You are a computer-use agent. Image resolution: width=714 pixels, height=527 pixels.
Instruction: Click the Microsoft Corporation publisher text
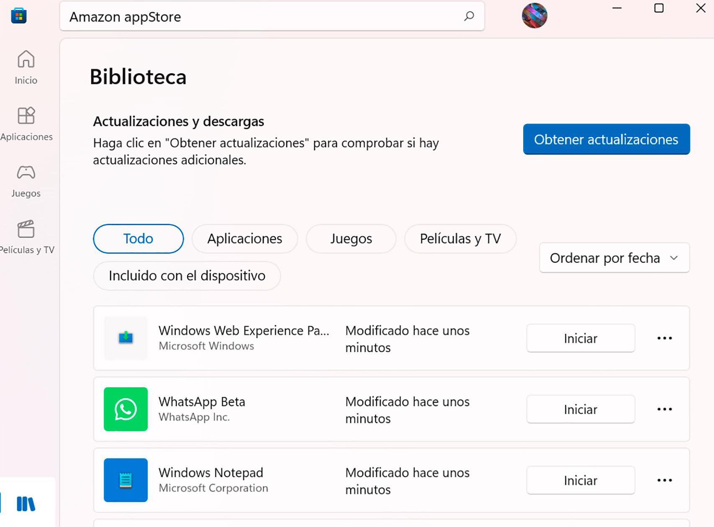213,488
